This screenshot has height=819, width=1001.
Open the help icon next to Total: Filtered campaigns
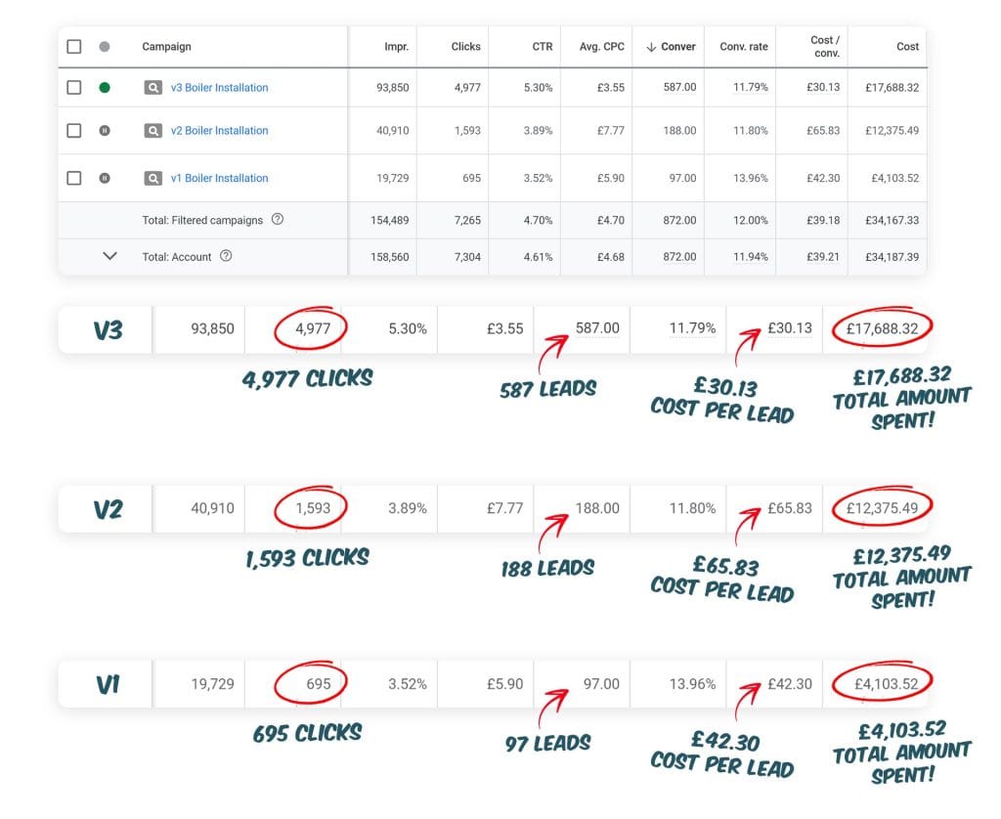tap(278, 220)
